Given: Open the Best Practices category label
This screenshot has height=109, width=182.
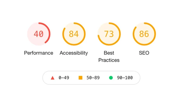Looking at the screenshot, I should (109, 57).
